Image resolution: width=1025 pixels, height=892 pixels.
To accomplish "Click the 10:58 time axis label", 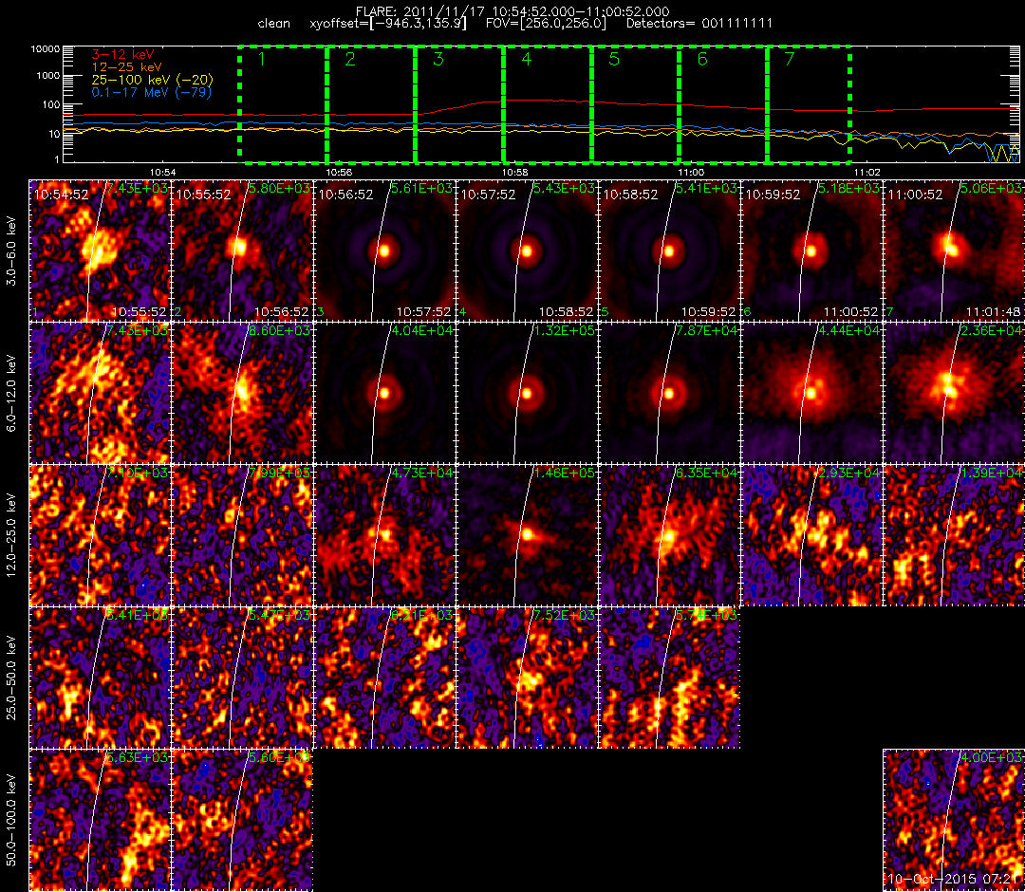I will [515, 172].
